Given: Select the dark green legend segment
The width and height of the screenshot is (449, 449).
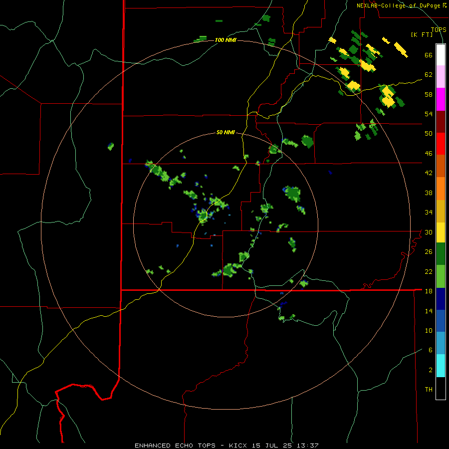Looking at the screenshot, I should click(x=441, y=254).
